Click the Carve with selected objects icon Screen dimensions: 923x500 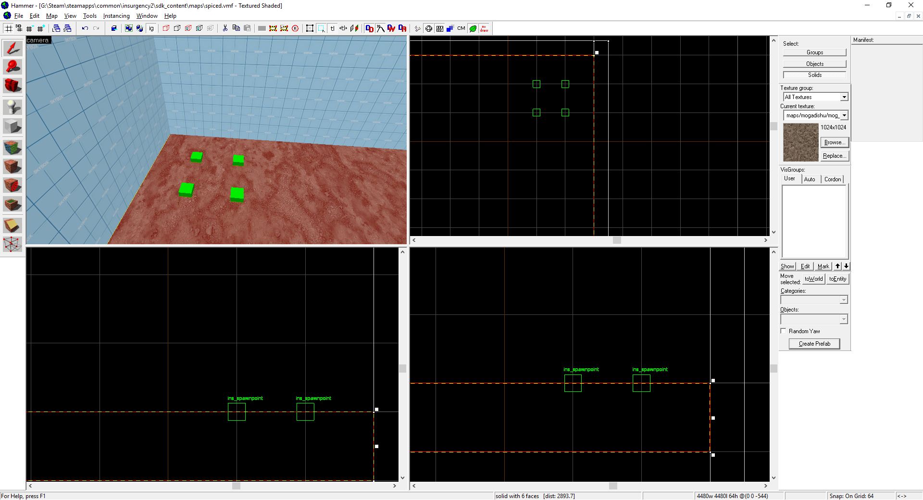(114, 28)
